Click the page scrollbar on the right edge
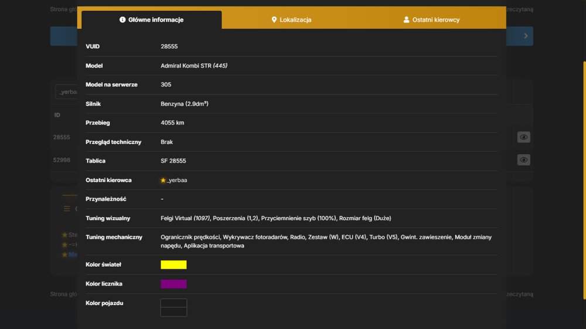Screen dimensions: 586x329 pos(584,181)
